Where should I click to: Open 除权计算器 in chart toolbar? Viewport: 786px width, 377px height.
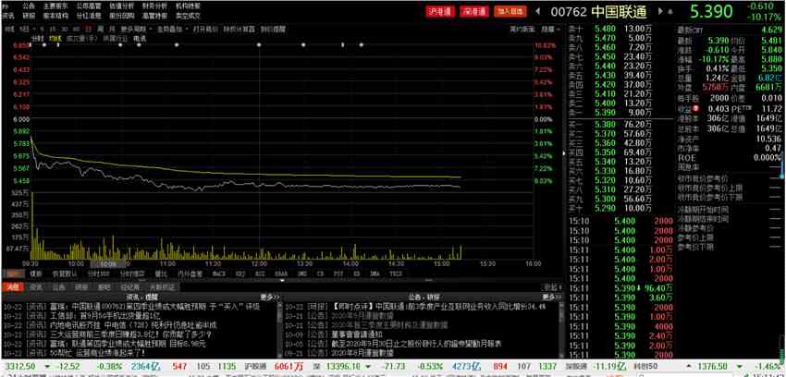coord(239,29)
